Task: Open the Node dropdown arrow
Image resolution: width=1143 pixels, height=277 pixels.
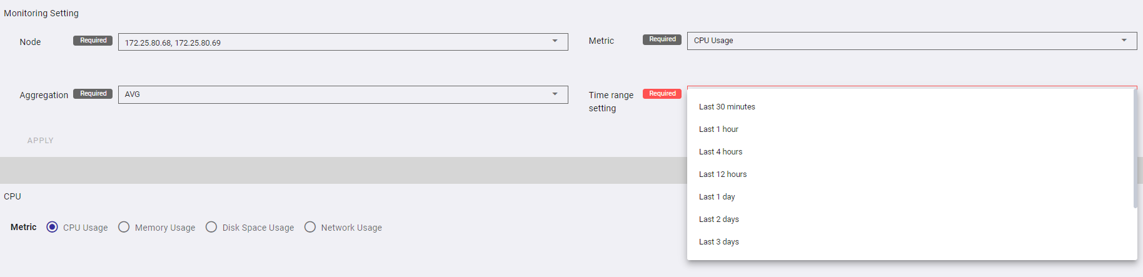Action: coord(555,41)
